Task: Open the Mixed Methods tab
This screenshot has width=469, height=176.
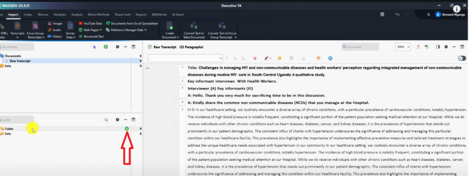Action: pos(98,15)
